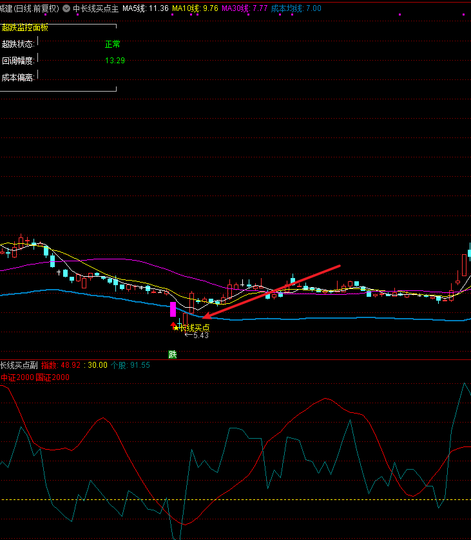The height and width of the screenshot is (540, 471).
Task: Click the 超跌状态 status value 正常
Action: (x=113, y=45)
